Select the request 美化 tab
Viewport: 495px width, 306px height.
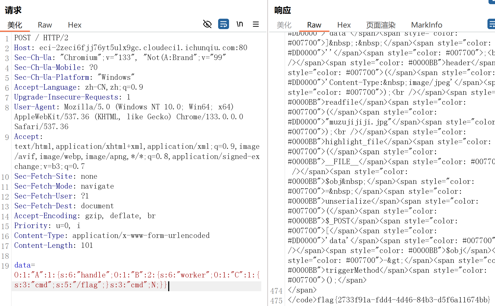click(15, 25)
